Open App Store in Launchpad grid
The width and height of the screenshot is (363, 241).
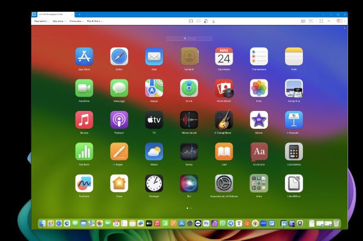point(84,56)
